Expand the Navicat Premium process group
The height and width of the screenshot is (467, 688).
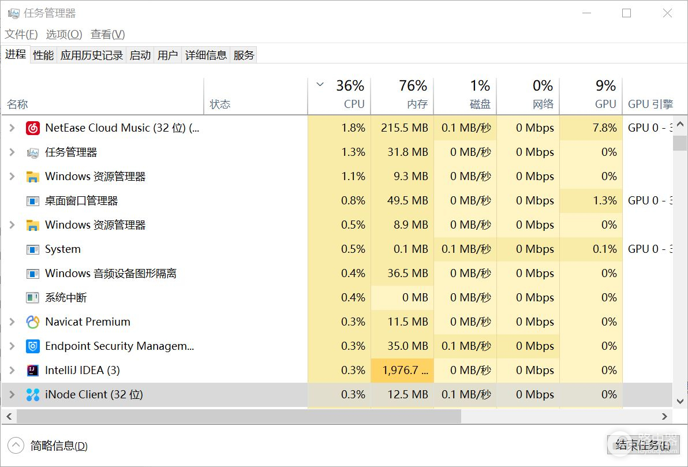12,322
